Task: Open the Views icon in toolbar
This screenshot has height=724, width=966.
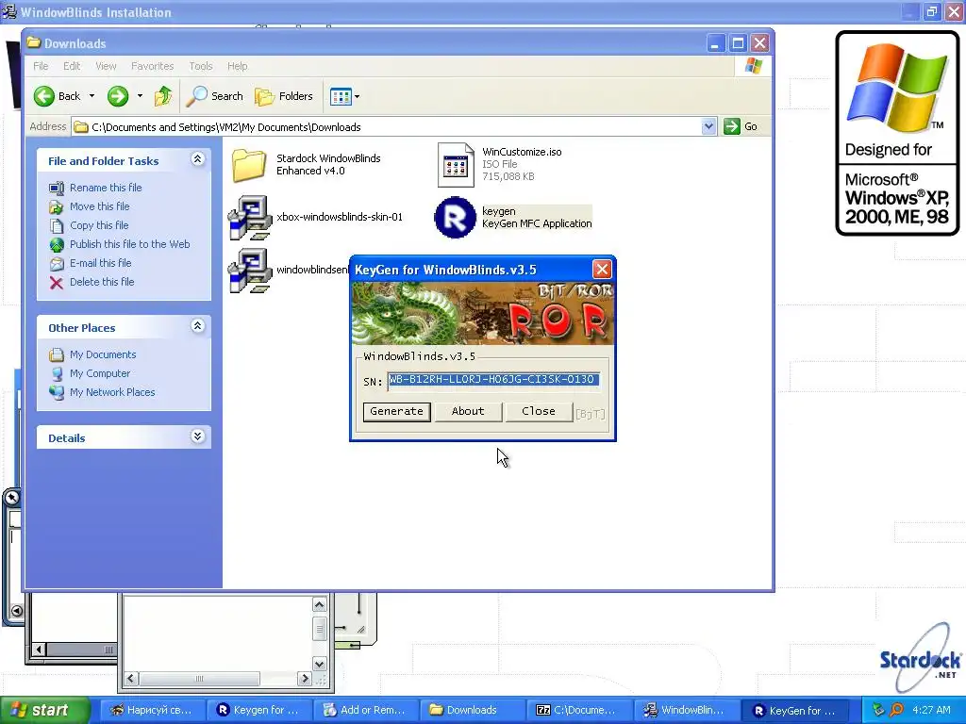Action: point(340,96)
